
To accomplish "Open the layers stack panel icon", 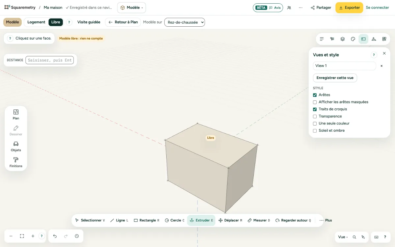I will tap(343, 39).
